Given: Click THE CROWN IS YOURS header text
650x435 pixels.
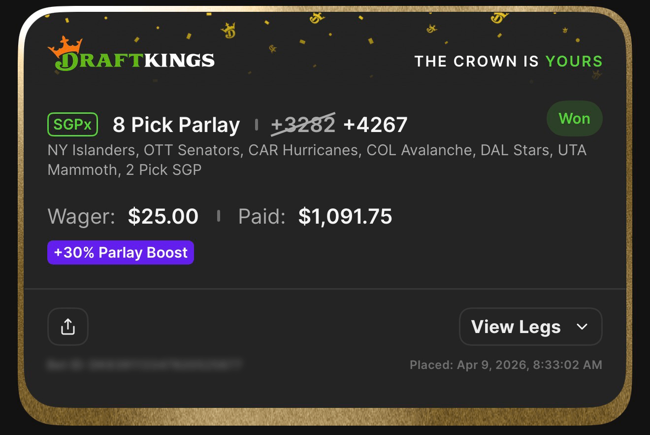Looking at the screenshot, I should pos(509,61).
